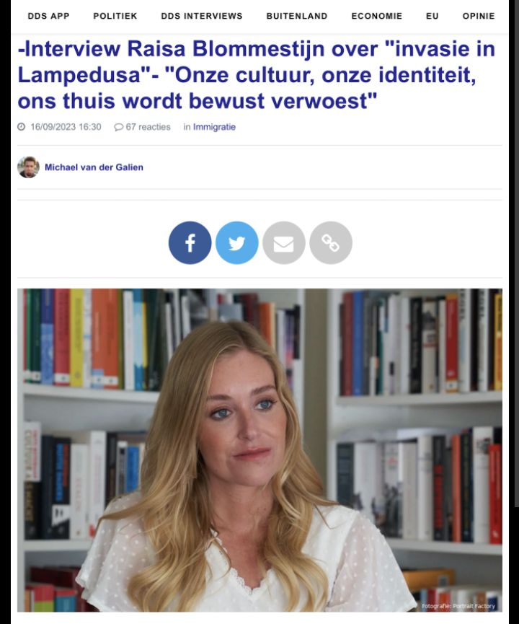
Task: Open the Immigratie category link
Action: 214,127
